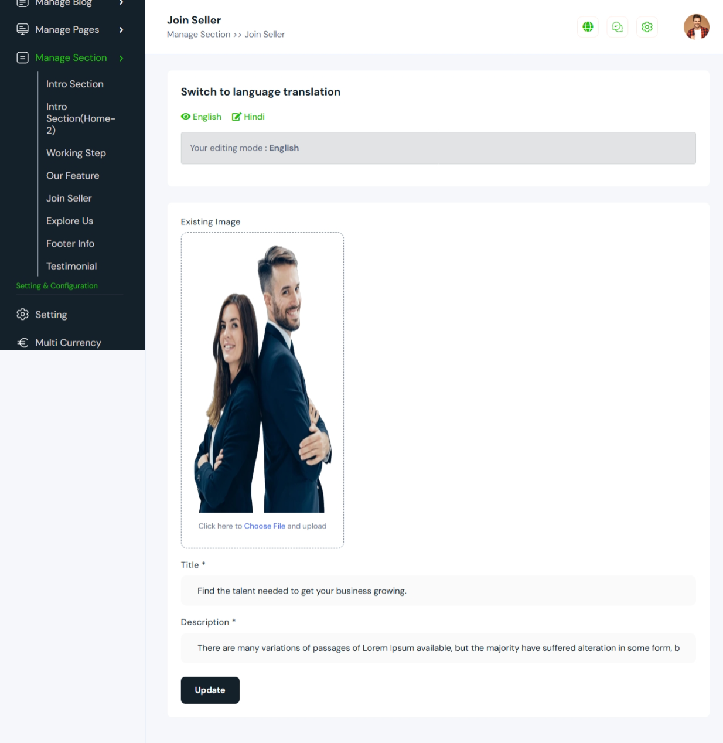723x743 pixels.
Task: Expand the Manage Blog chevron
Action: tap(121, 3)
